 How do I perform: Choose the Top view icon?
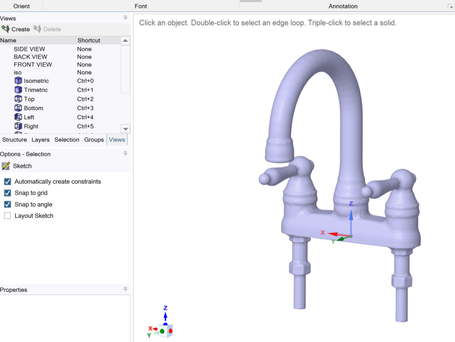pyautogui.click(x=18, y=99)
